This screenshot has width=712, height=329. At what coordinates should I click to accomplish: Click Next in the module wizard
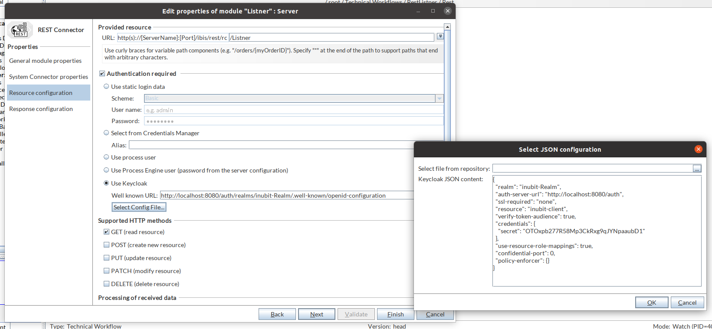pos(316,314)
